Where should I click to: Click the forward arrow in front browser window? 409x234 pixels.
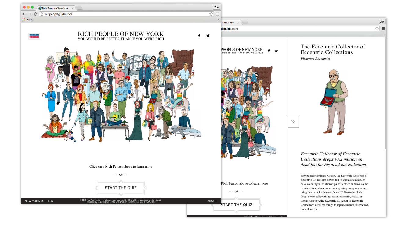(30, 14)
